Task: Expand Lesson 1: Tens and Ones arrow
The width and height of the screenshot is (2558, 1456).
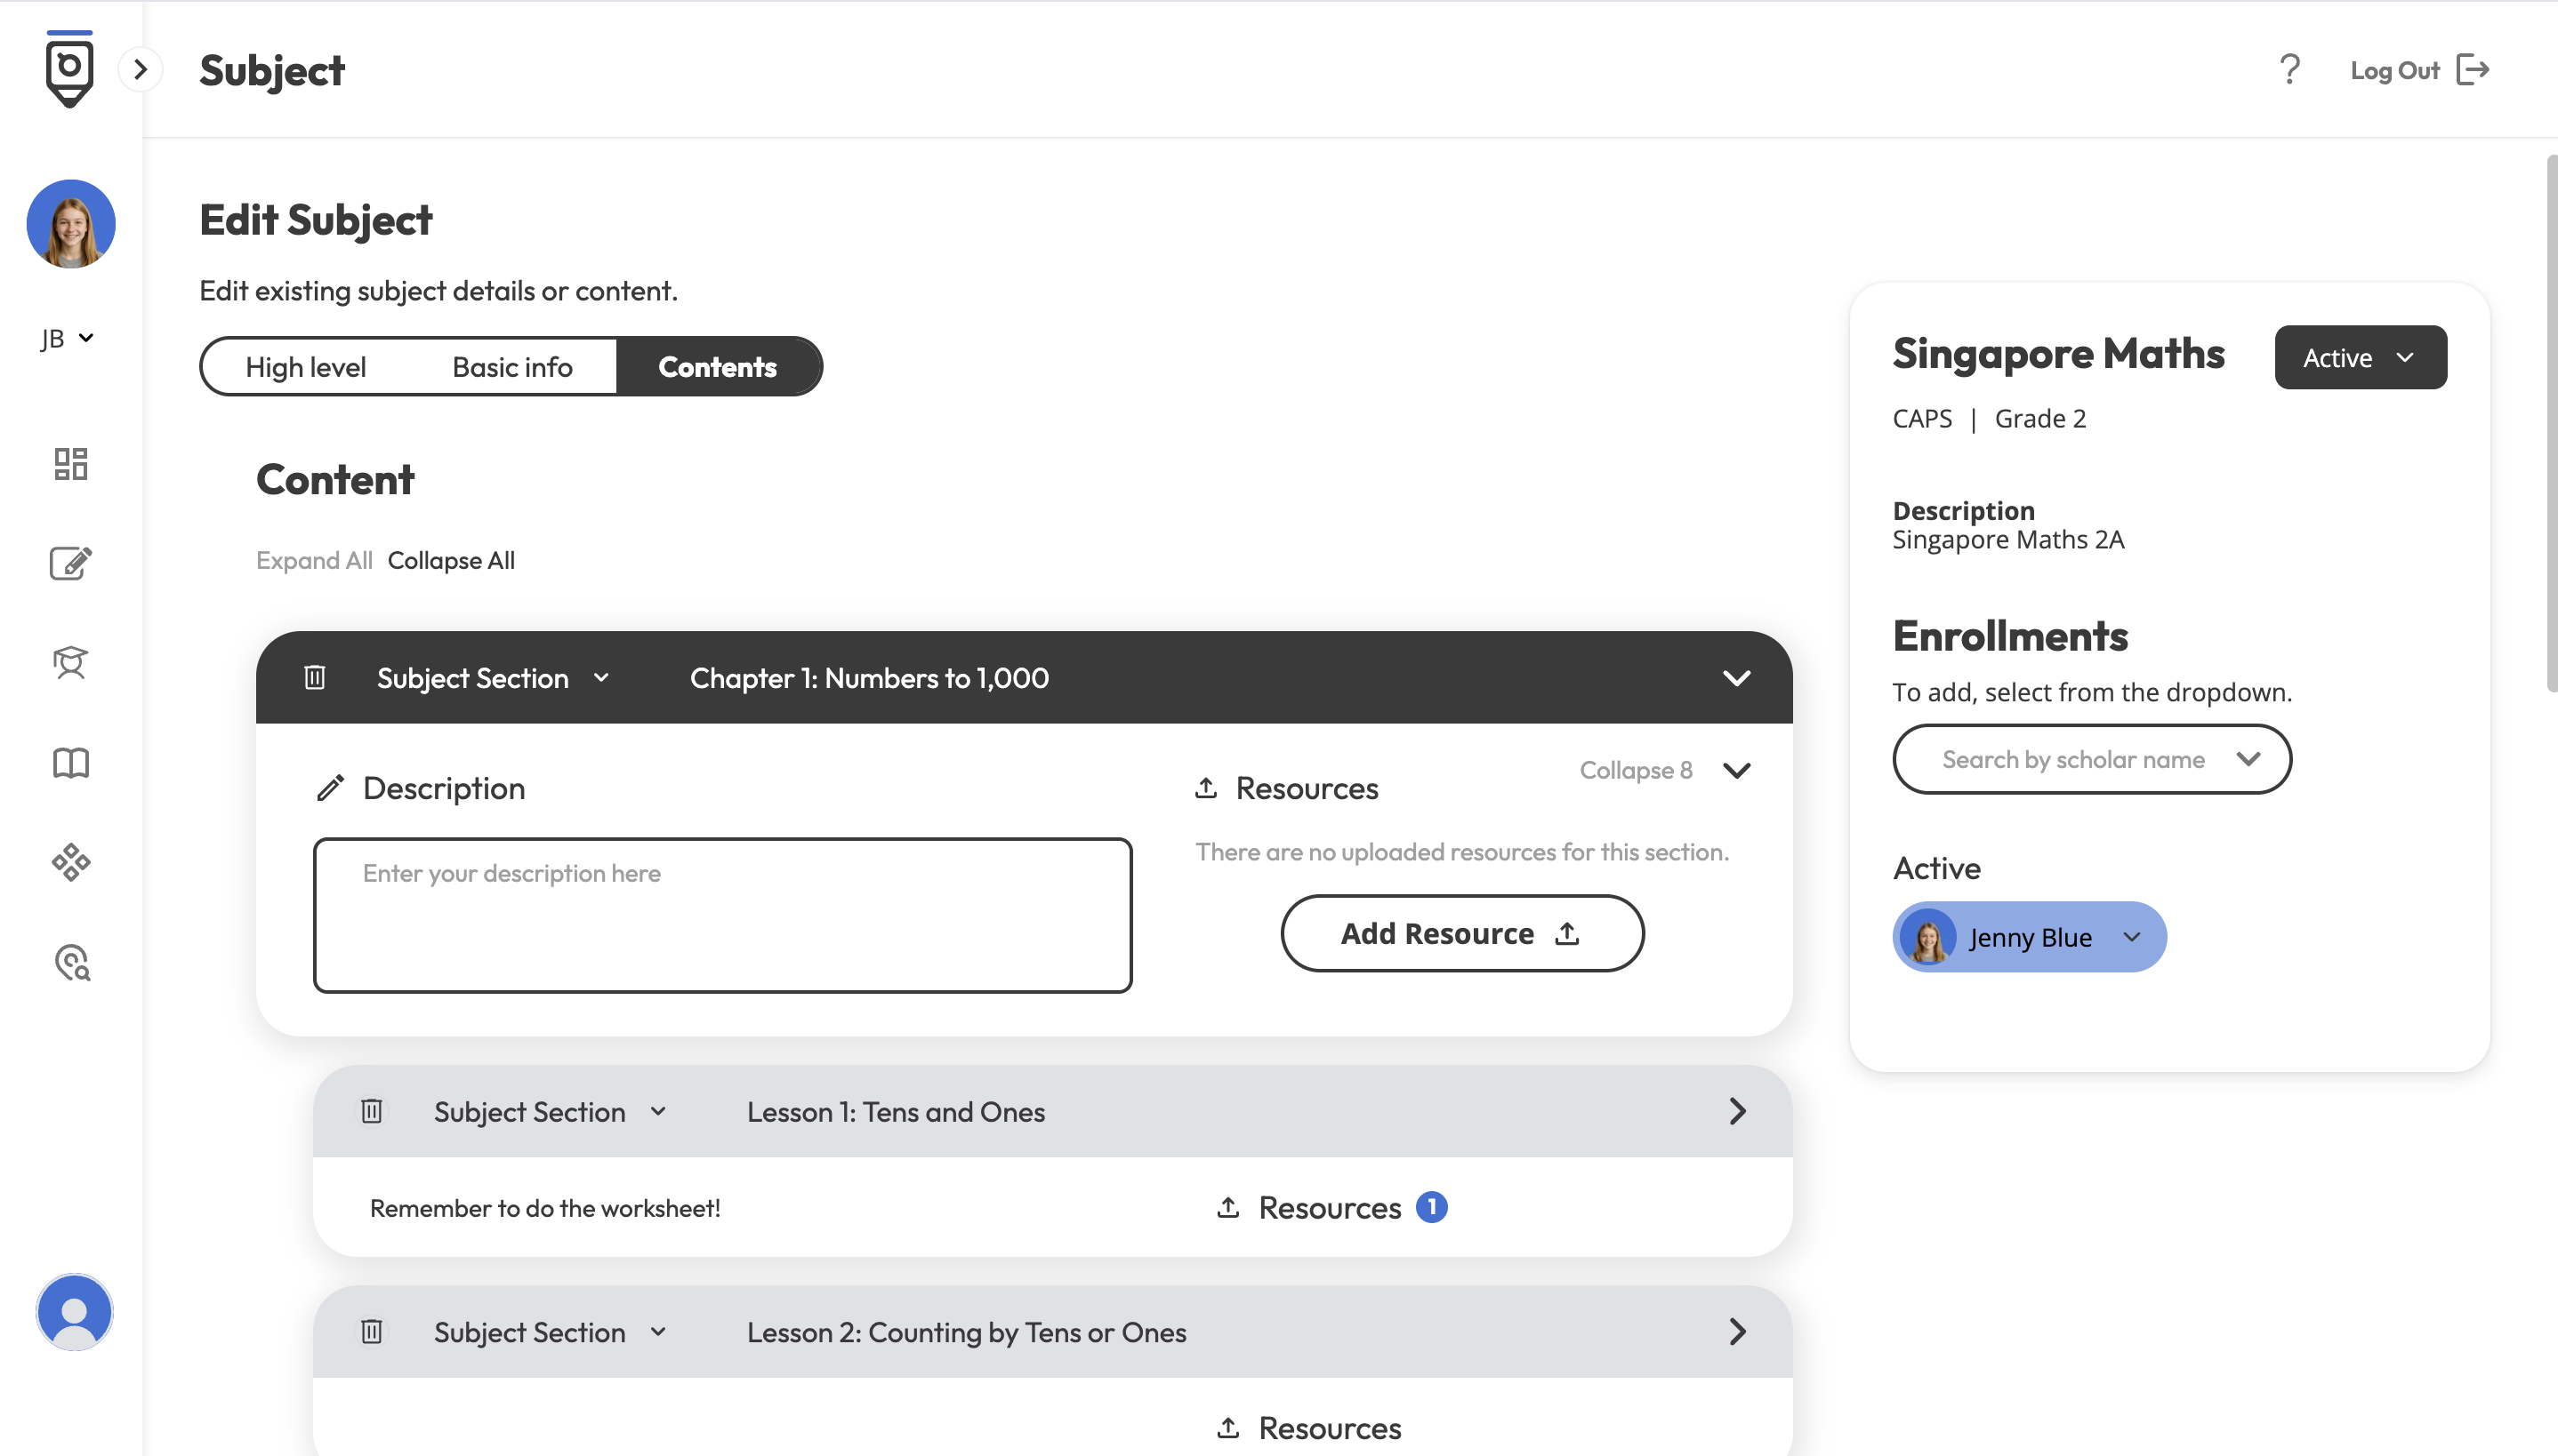Action: pyautogui.click(x=1737, y=1111)
